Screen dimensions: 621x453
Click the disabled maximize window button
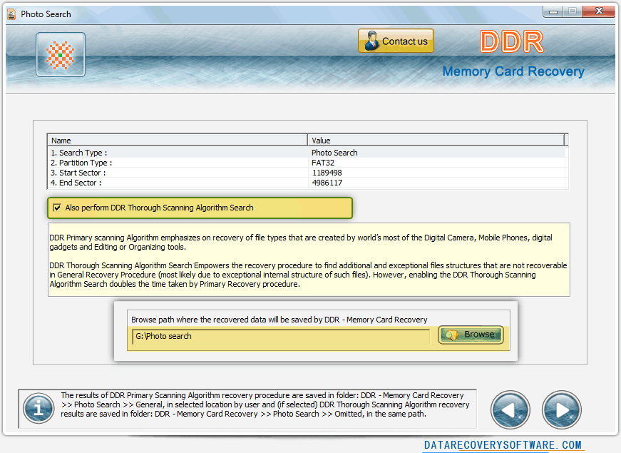tap(573, 11)
